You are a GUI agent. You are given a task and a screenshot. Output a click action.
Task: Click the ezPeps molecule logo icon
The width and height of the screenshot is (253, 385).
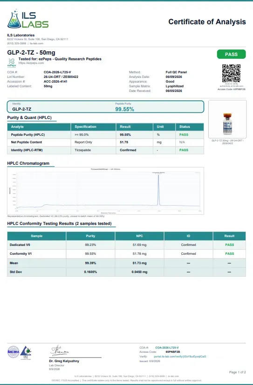[x=12, y=63]
